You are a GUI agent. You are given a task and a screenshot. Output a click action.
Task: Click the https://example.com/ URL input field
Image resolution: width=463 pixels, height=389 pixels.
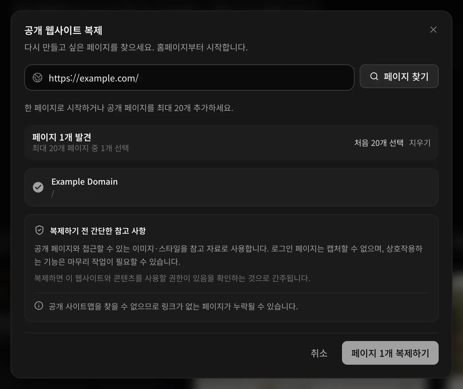click(189, 78)
